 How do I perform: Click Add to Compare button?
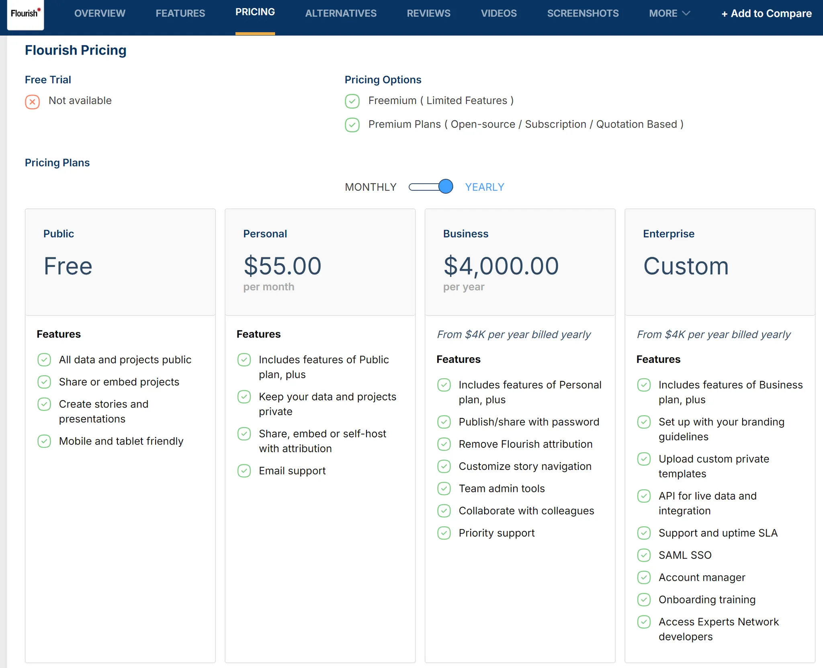766,14
